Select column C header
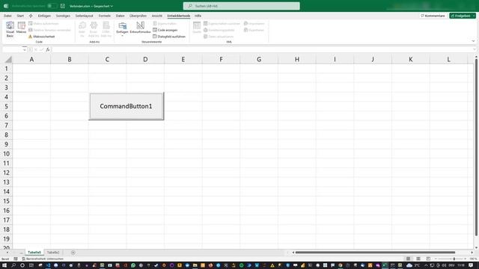The height and width of the screenshot is (269, 479). coord(107,59)
